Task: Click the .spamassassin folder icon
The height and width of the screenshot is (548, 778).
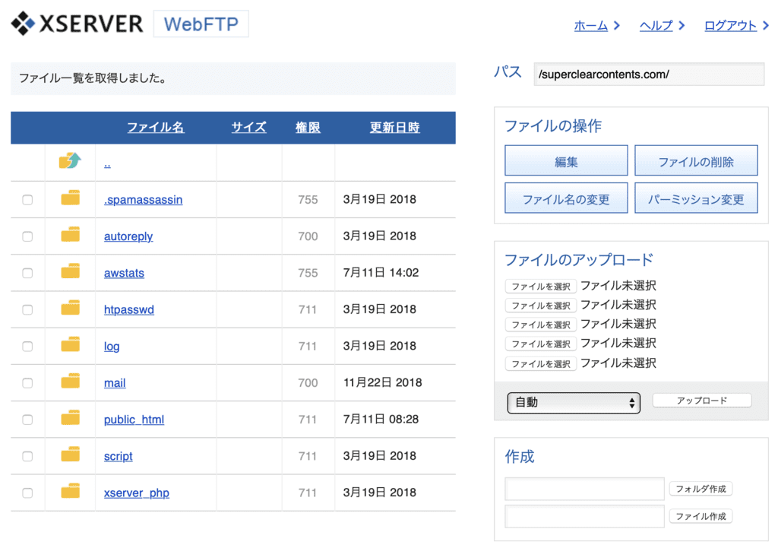Action: [x=70, y=198]
